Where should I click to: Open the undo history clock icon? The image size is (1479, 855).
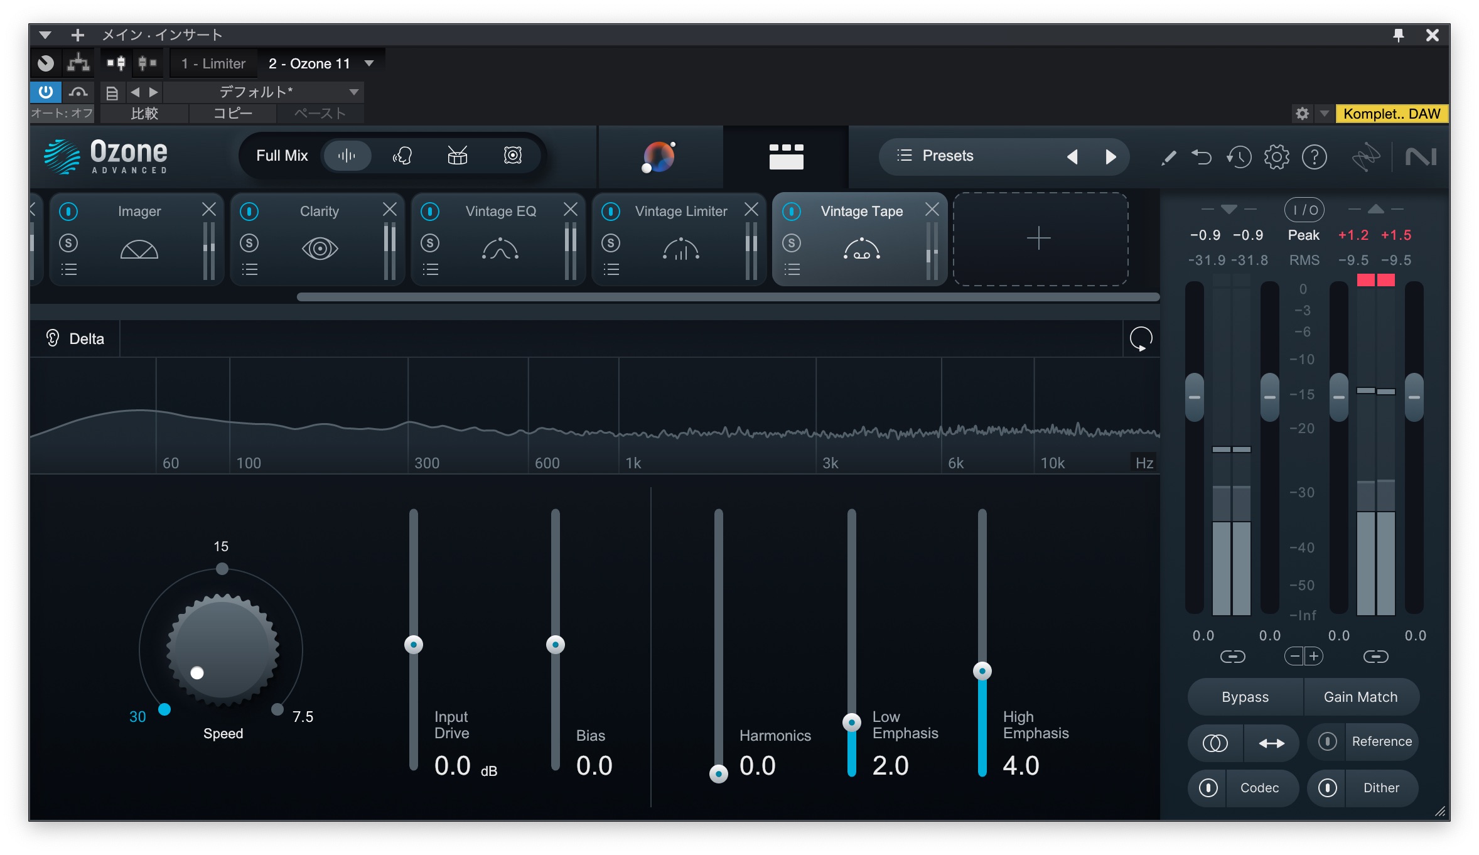coord(1239,157)
